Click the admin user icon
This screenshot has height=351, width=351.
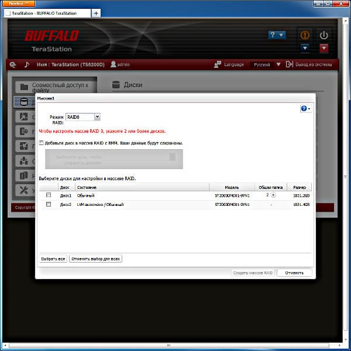(x=113, y=64)
